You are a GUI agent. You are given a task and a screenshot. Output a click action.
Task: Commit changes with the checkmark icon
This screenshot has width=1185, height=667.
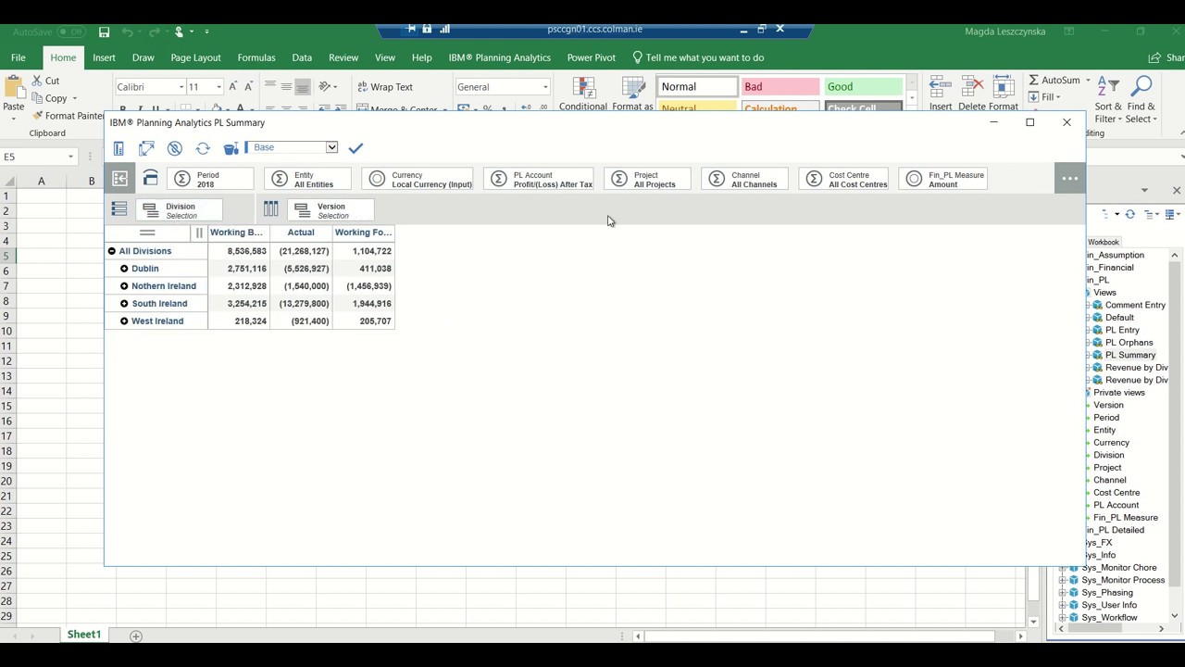[x=356, y=147]
